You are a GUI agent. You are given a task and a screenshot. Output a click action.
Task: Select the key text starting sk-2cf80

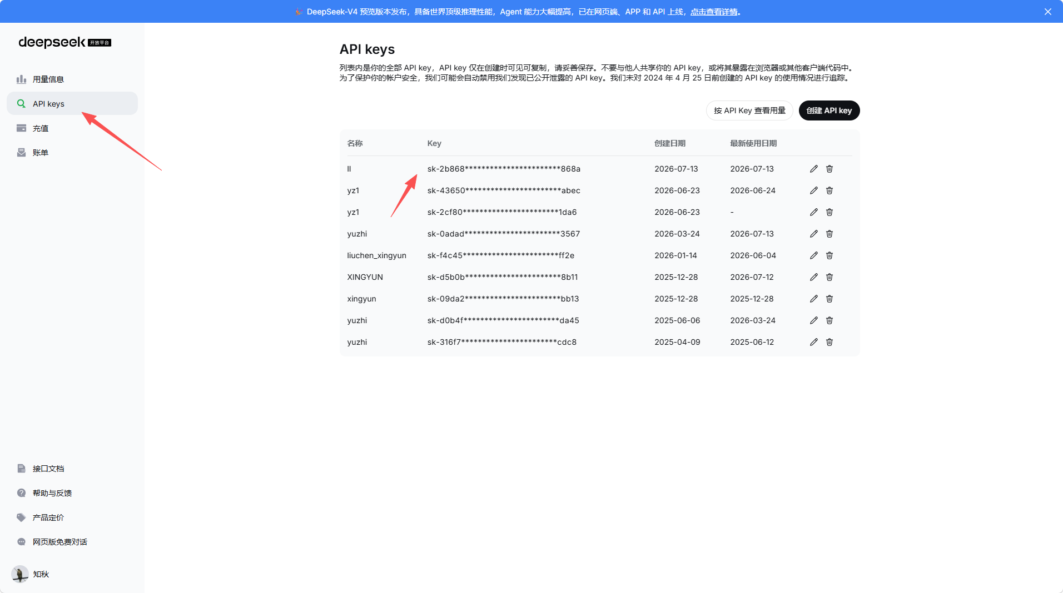(x=502, y=212)
